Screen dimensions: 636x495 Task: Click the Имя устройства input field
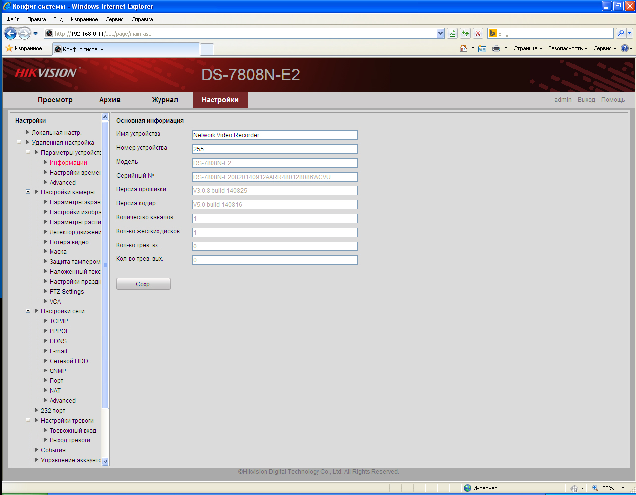[x=274, y=135]
